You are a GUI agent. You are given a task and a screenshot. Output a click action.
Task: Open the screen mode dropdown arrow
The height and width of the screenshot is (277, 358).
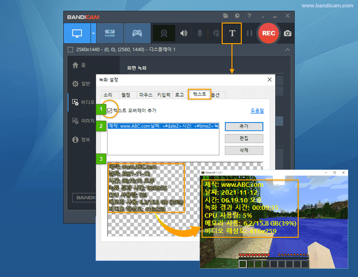[x=93, y=33]
